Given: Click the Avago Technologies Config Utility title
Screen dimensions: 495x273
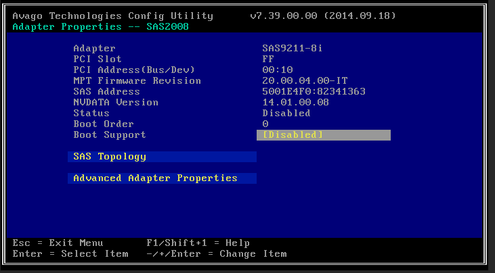Looking at the screenshot, I should coord(112,16).
